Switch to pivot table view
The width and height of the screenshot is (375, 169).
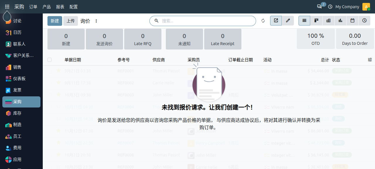328,21
